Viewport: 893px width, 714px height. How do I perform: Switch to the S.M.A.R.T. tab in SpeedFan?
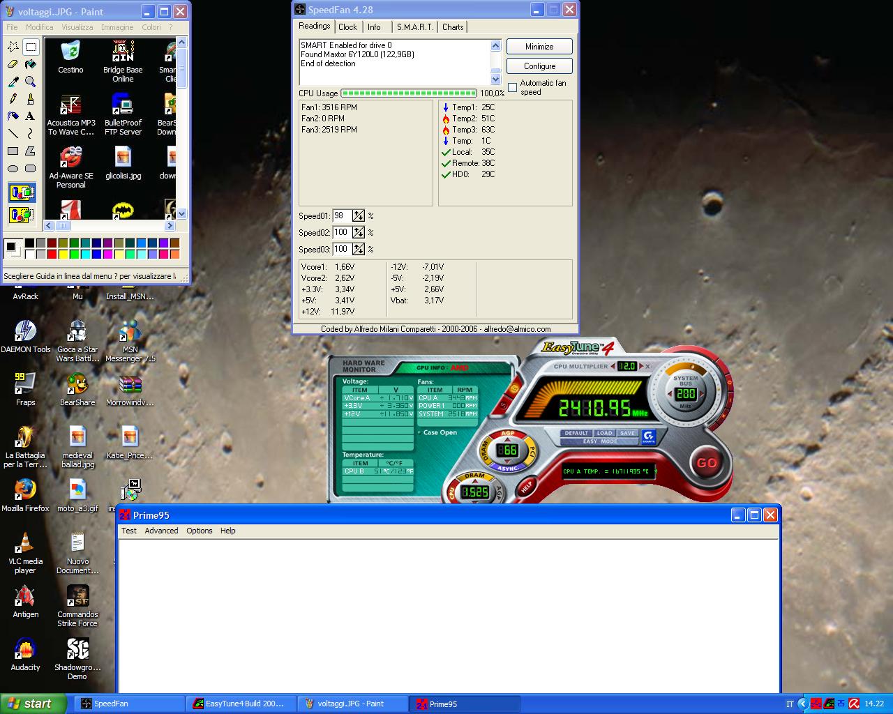coord(415,27)
